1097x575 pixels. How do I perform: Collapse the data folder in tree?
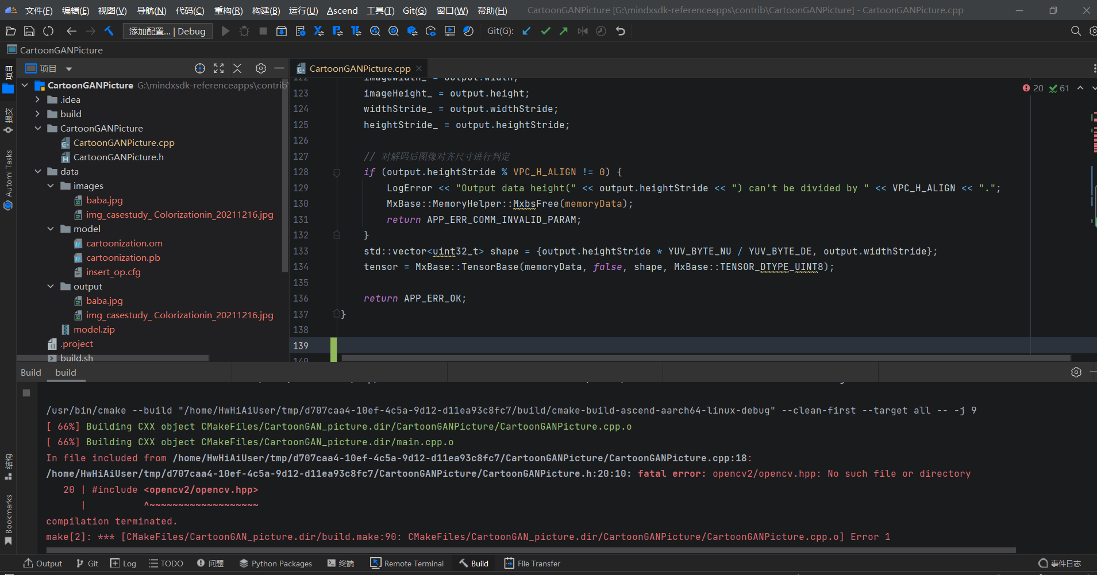(38, 171)
